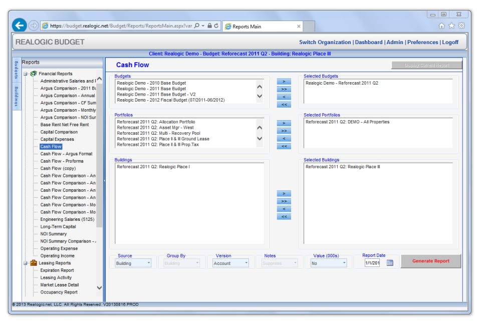Viewport: 481px width, 324px height.
Task: Click the search magnifier in address bar
Action: 197,26
